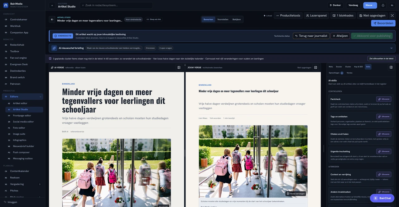The width and height of the screenshot is (399, 207).
Task: Open the Versies tab
Action: coord(349,73)
